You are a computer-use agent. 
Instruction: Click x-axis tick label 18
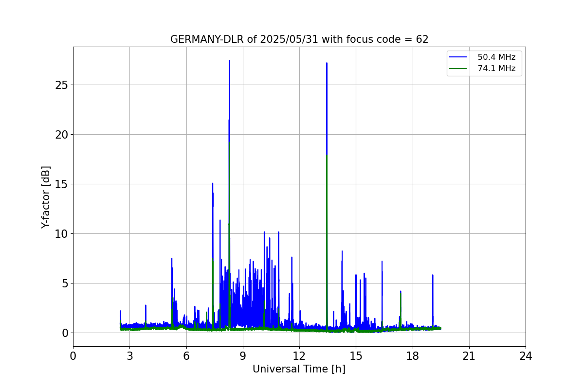413,356
